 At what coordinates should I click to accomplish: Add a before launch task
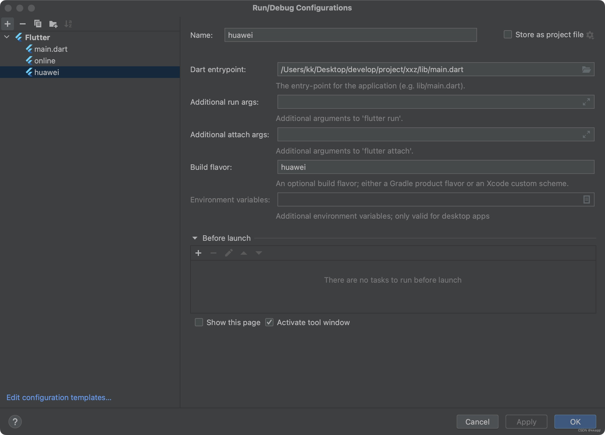pos(198,253)
